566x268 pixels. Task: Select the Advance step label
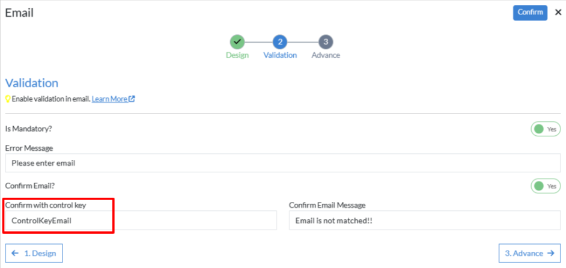click(x=326, y=55)
